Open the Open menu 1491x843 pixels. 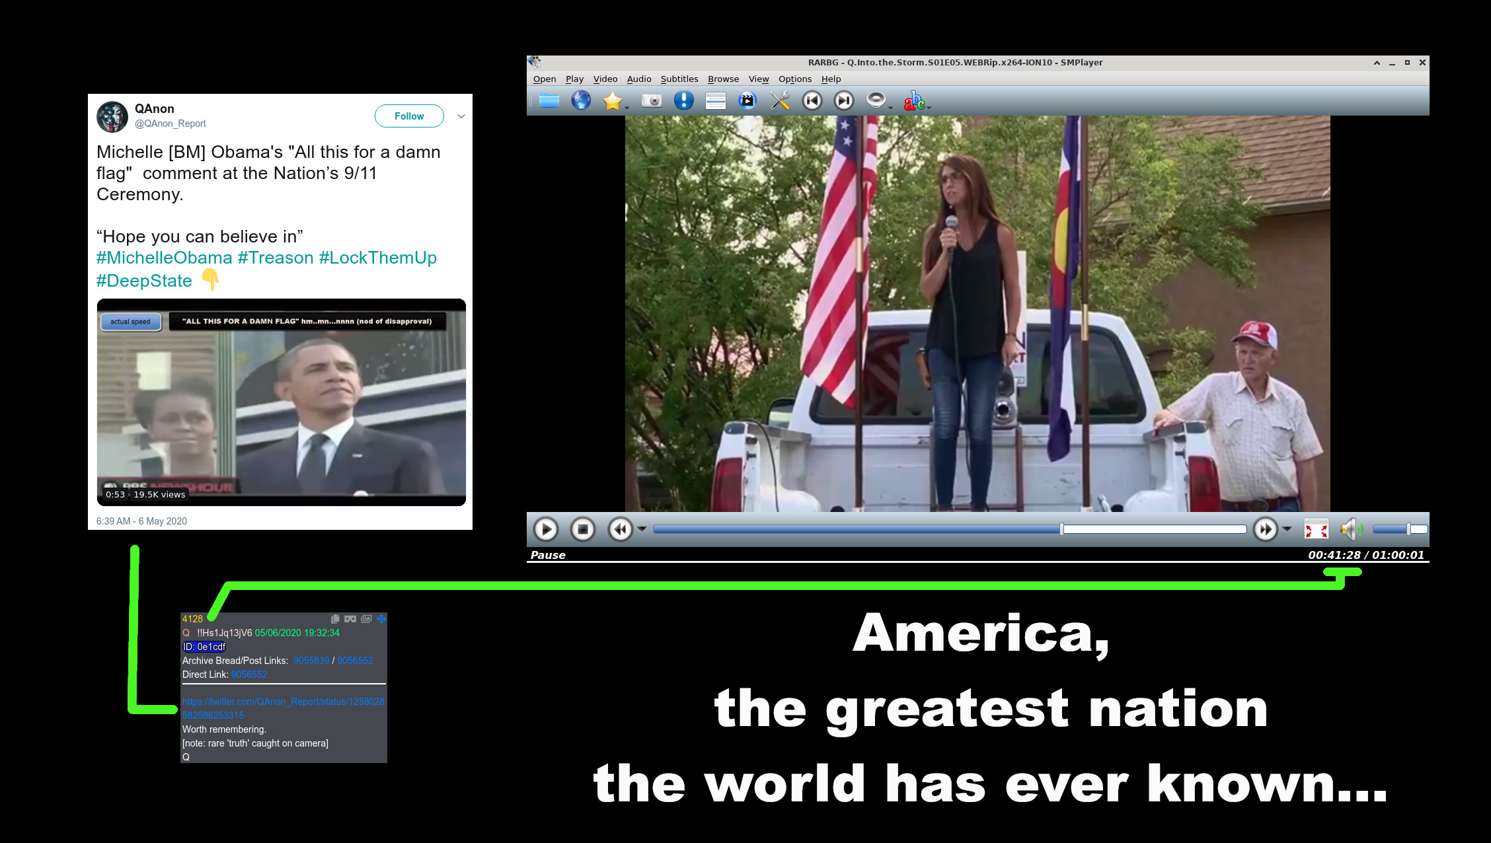545,79
